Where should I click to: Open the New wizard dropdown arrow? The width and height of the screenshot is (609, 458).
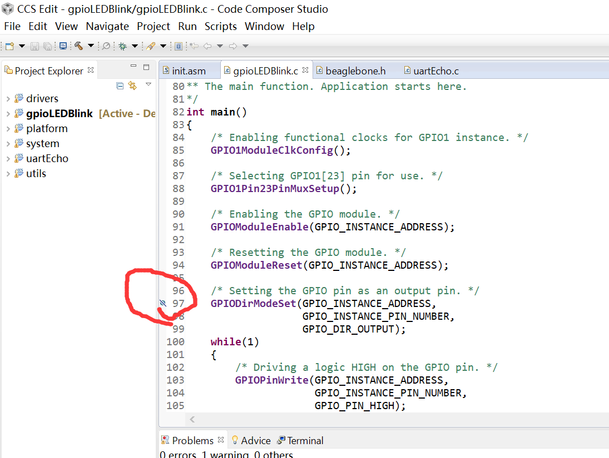pyautogui.click(x=22, y=46)
